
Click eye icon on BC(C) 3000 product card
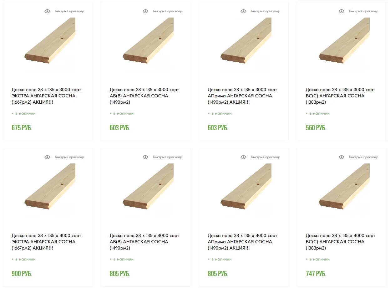(x=342, y=11)
